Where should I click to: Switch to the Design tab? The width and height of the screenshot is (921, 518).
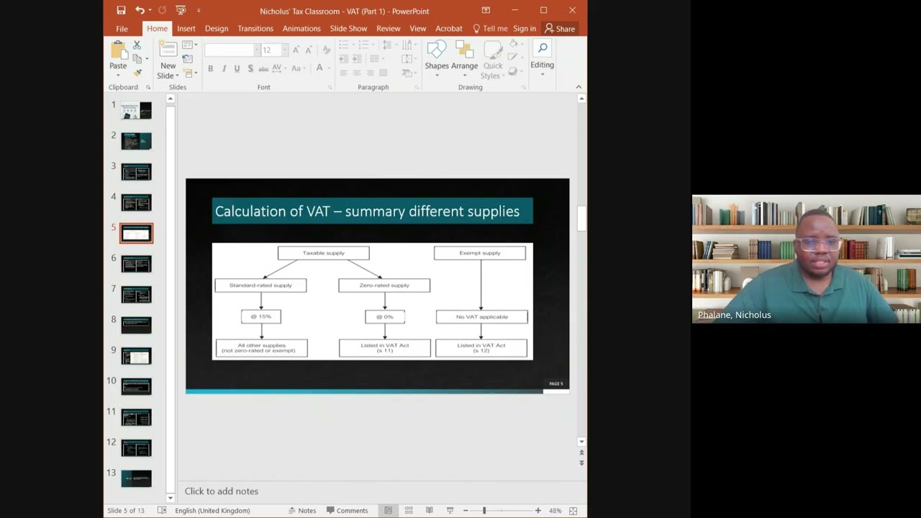[217, 29]
